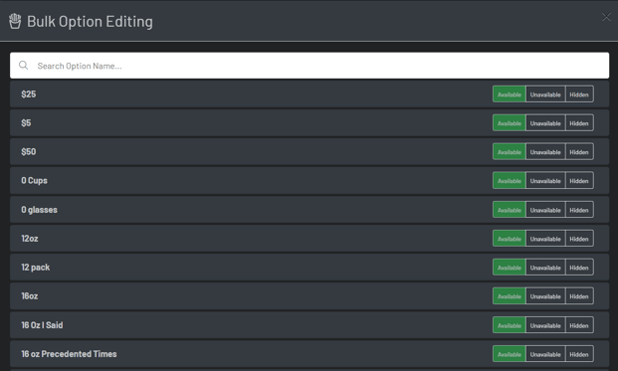
Task: Make 12oz option Available
Action: 510,239
